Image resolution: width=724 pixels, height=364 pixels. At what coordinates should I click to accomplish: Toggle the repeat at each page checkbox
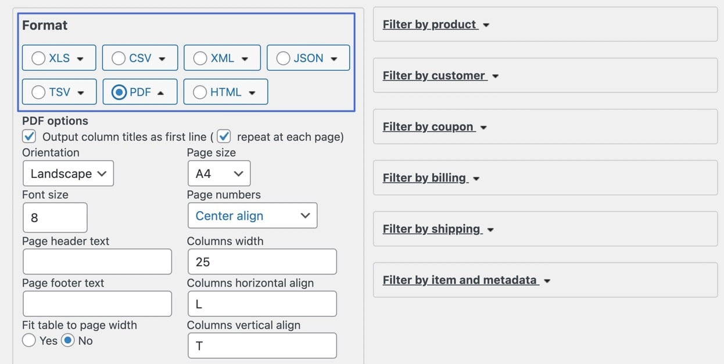pyautogui.click(x=224, y=135)
